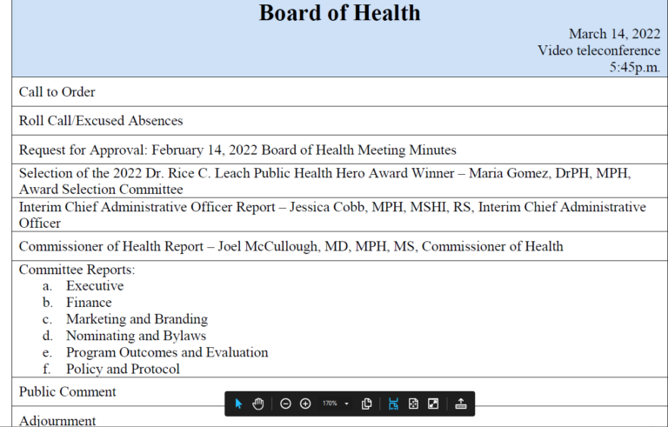Zoom in with the plus icon
668x427 pixels.
(305, 404)
